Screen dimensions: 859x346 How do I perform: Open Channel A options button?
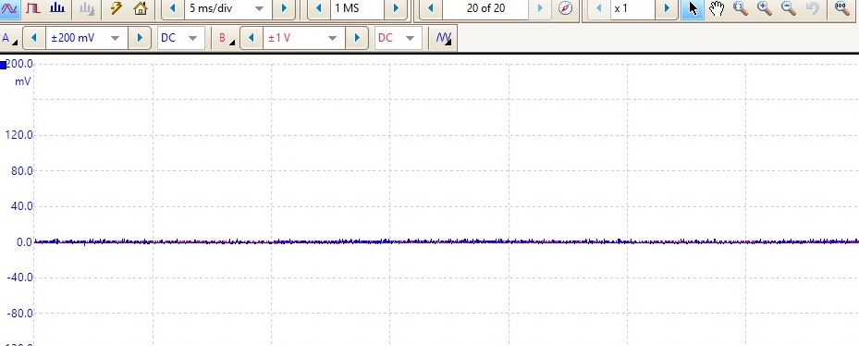click(9, 38)
